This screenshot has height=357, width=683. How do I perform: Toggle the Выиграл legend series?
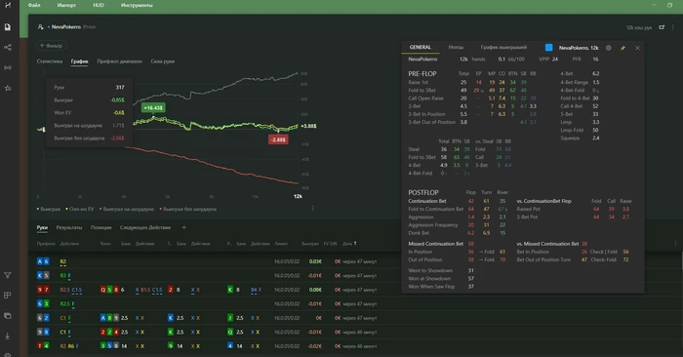point(49,209)
